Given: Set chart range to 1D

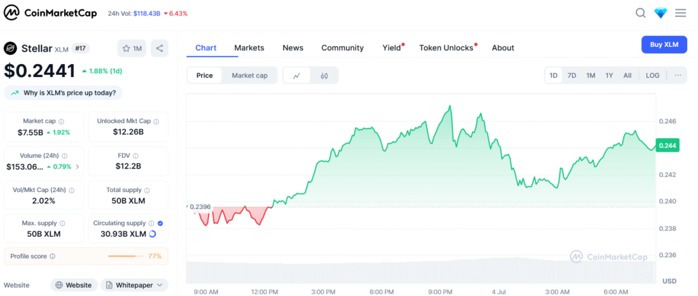Looking at the screenshot, I should coord(553,76).
